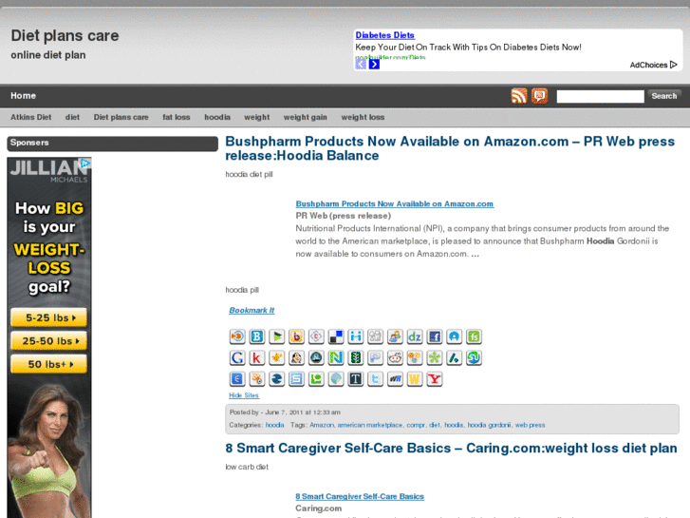This screenshot has width=690, height=518.
Task: Share on Twitter icon
Action: click(x=375, y=378)
